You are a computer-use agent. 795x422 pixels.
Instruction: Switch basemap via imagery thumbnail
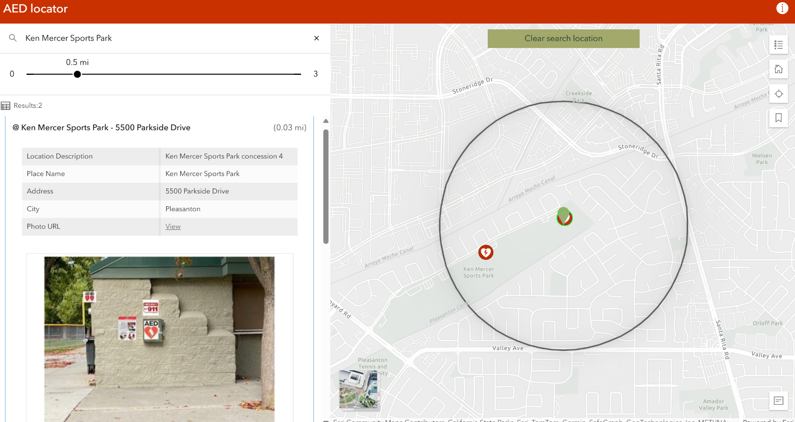coord(358,389)
